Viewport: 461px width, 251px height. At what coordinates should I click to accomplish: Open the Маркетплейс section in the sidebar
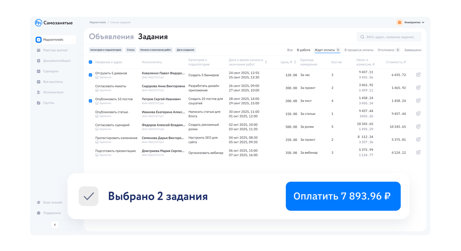tap(52, 40)
